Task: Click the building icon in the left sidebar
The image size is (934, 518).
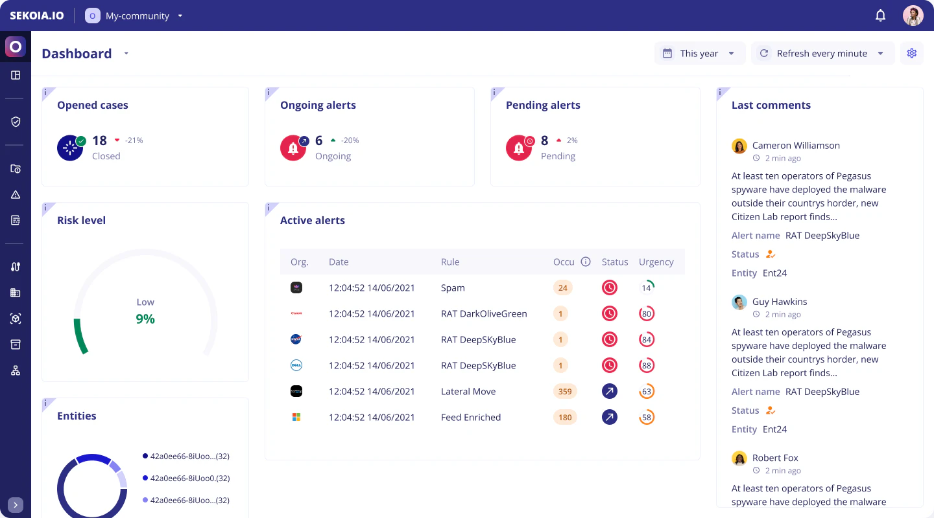Action: 14,292
